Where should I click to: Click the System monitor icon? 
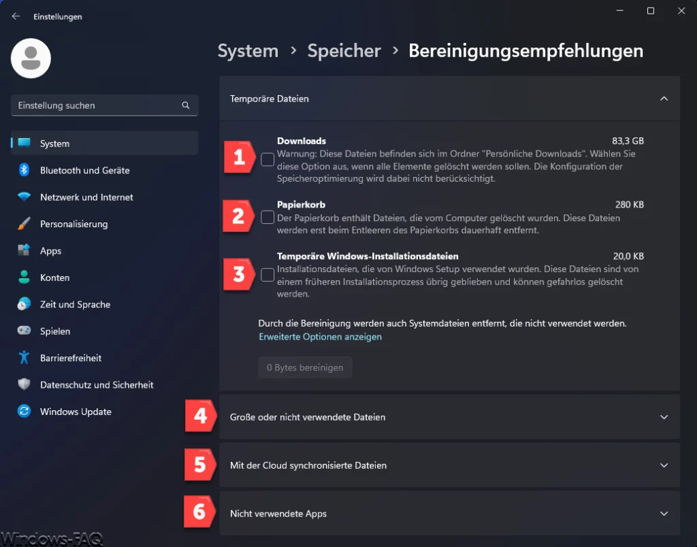click(24, 143)
